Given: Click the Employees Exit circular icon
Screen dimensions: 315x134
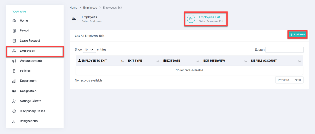Looking at the screenshot, I should [191, 19].
